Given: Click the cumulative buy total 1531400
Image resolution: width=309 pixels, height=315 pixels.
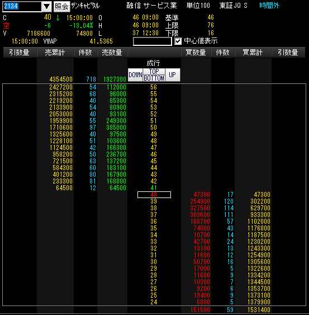Looking at the screenshot, I should [x=259, y=310].
